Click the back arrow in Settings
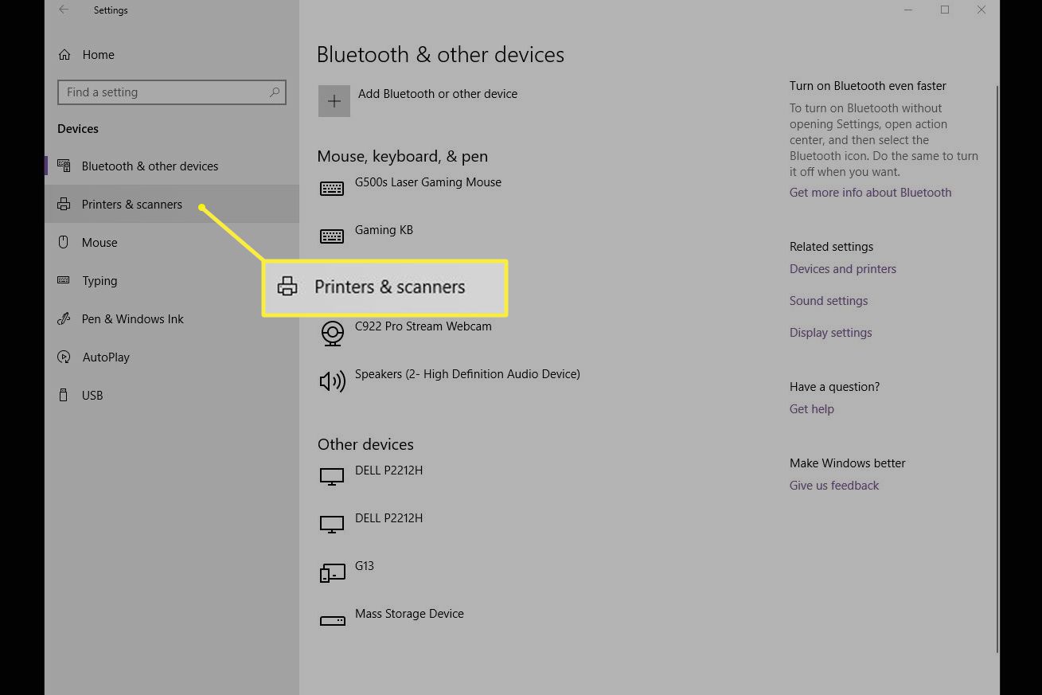 pyautogui.click(x=64, y=10)
